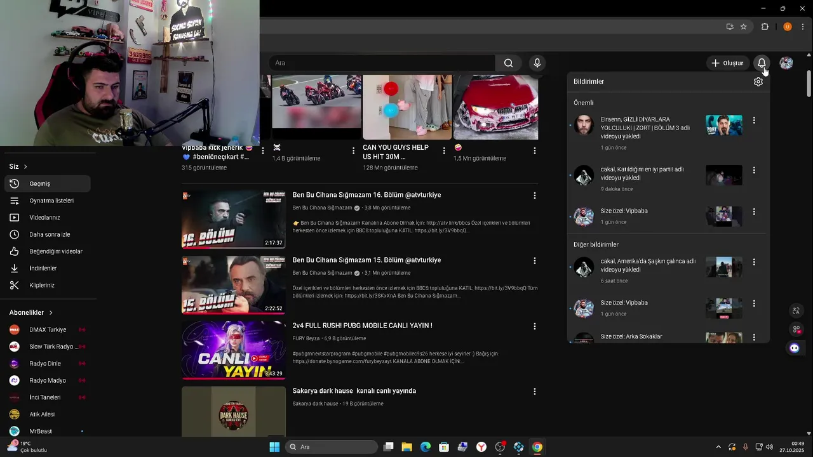Screen dimensions: 813x457
Task: Open 'Daha sonra izle' in sidebar
Action: (x=48, y=234)
